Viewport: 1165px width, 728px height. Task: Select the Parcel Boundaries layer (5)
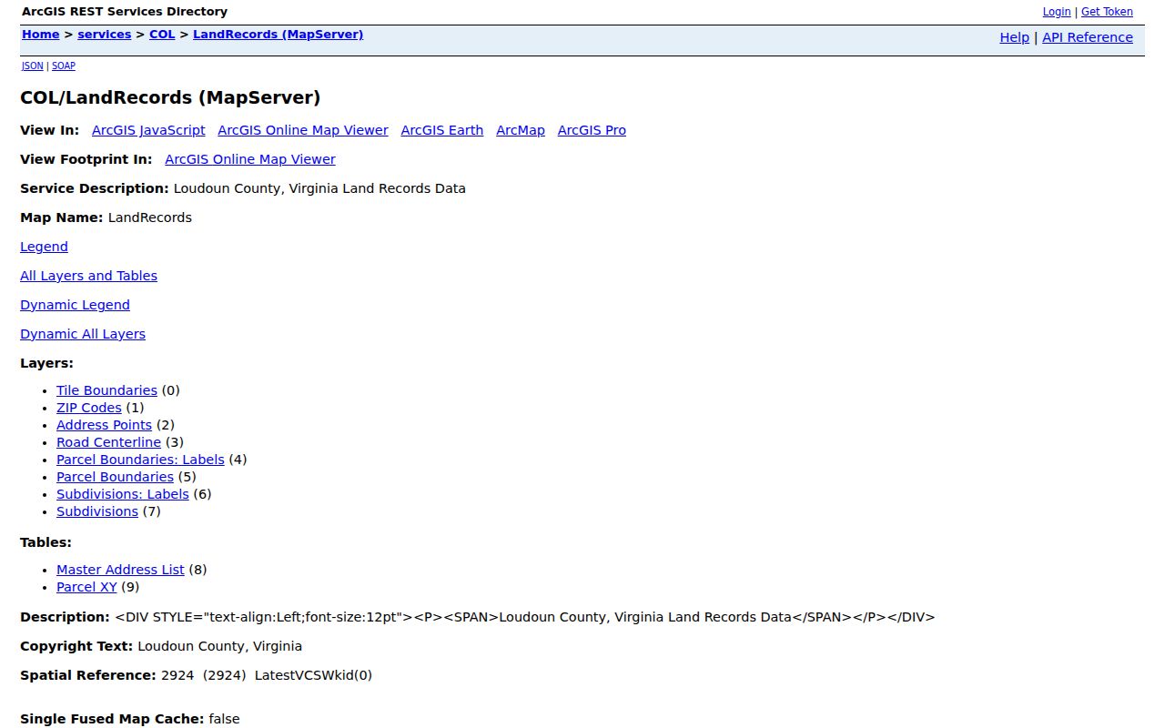tap(115, 477)
